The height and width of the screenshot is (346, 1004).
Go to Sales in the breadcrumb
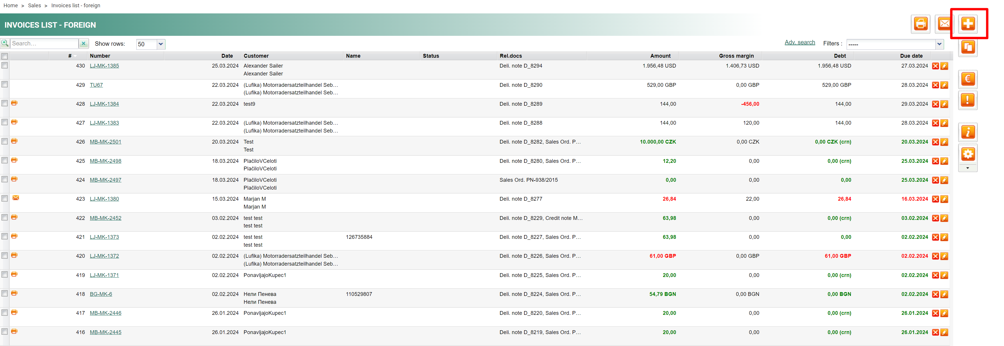(x=34, y=6)
